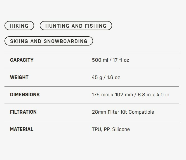Open the SKIING AND SNOWBOARDING tag
The height and width of the screenshot is (160, 186).
point(49,41)
